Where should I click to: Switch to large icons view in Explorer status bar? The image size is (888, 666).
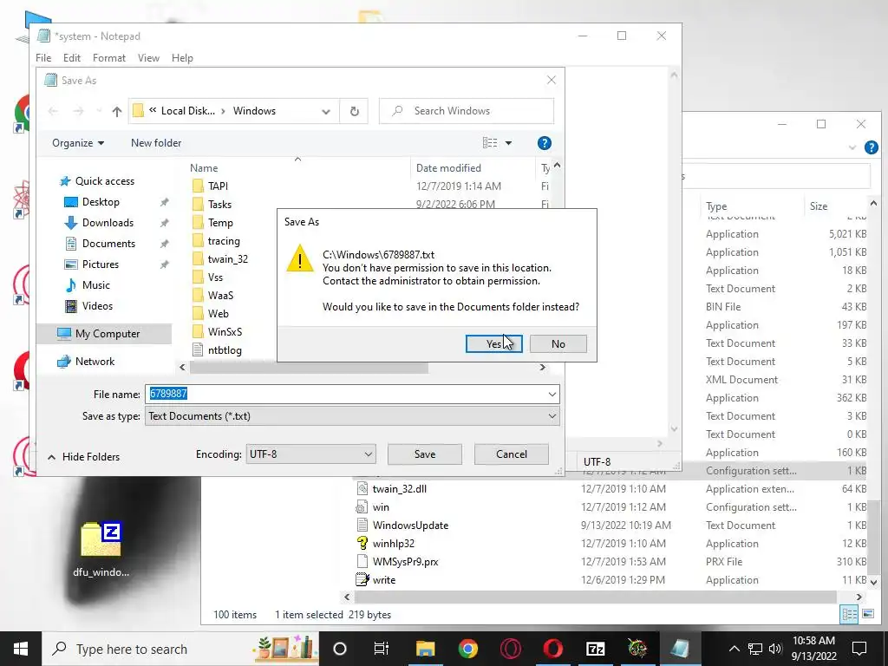point(867,614)
